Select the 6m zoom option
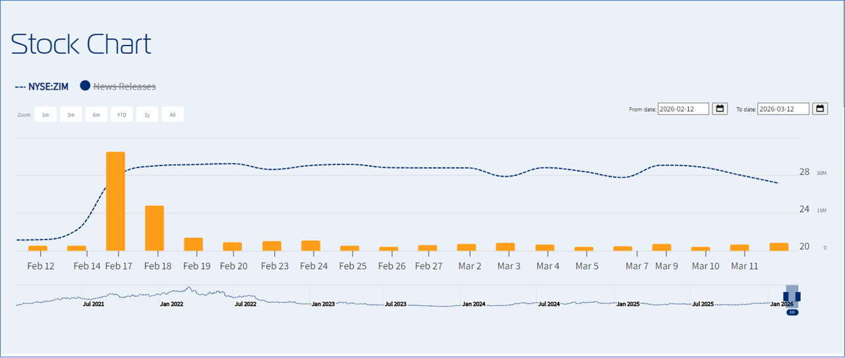The width and height of the screenshot is (845, 358). click(96, 115)
